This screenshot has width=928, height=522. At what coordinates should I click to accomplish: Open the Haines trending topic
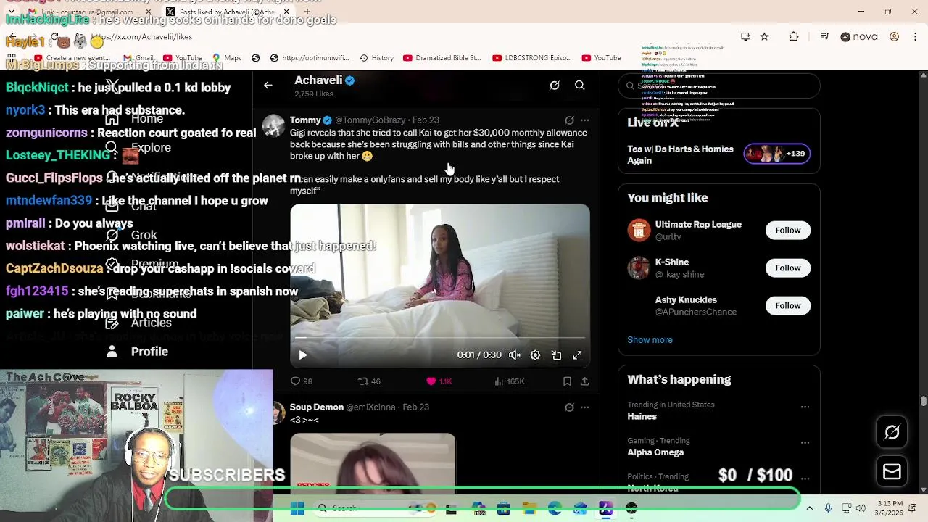pyautogui.click(x=642, y=417)
